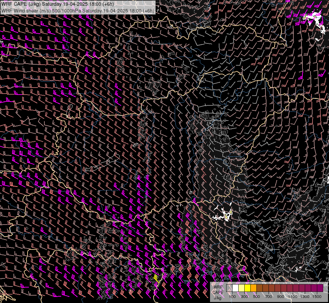
Task: Click the legend value 500
Action: coord(256,297)
